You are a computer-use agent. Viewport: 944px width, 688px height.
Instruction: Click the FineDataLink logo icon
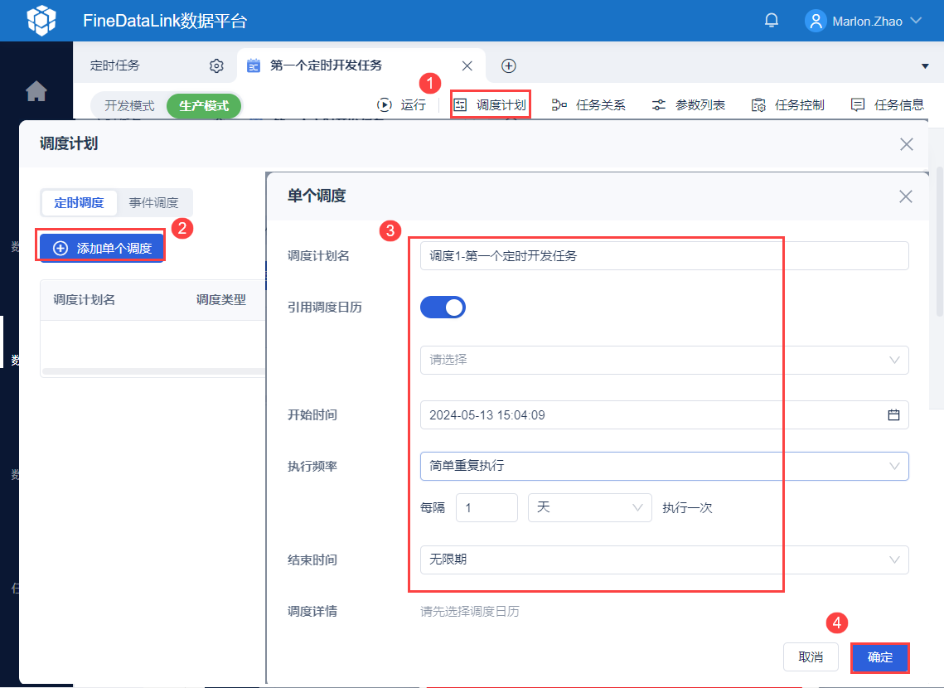(41, 21)
